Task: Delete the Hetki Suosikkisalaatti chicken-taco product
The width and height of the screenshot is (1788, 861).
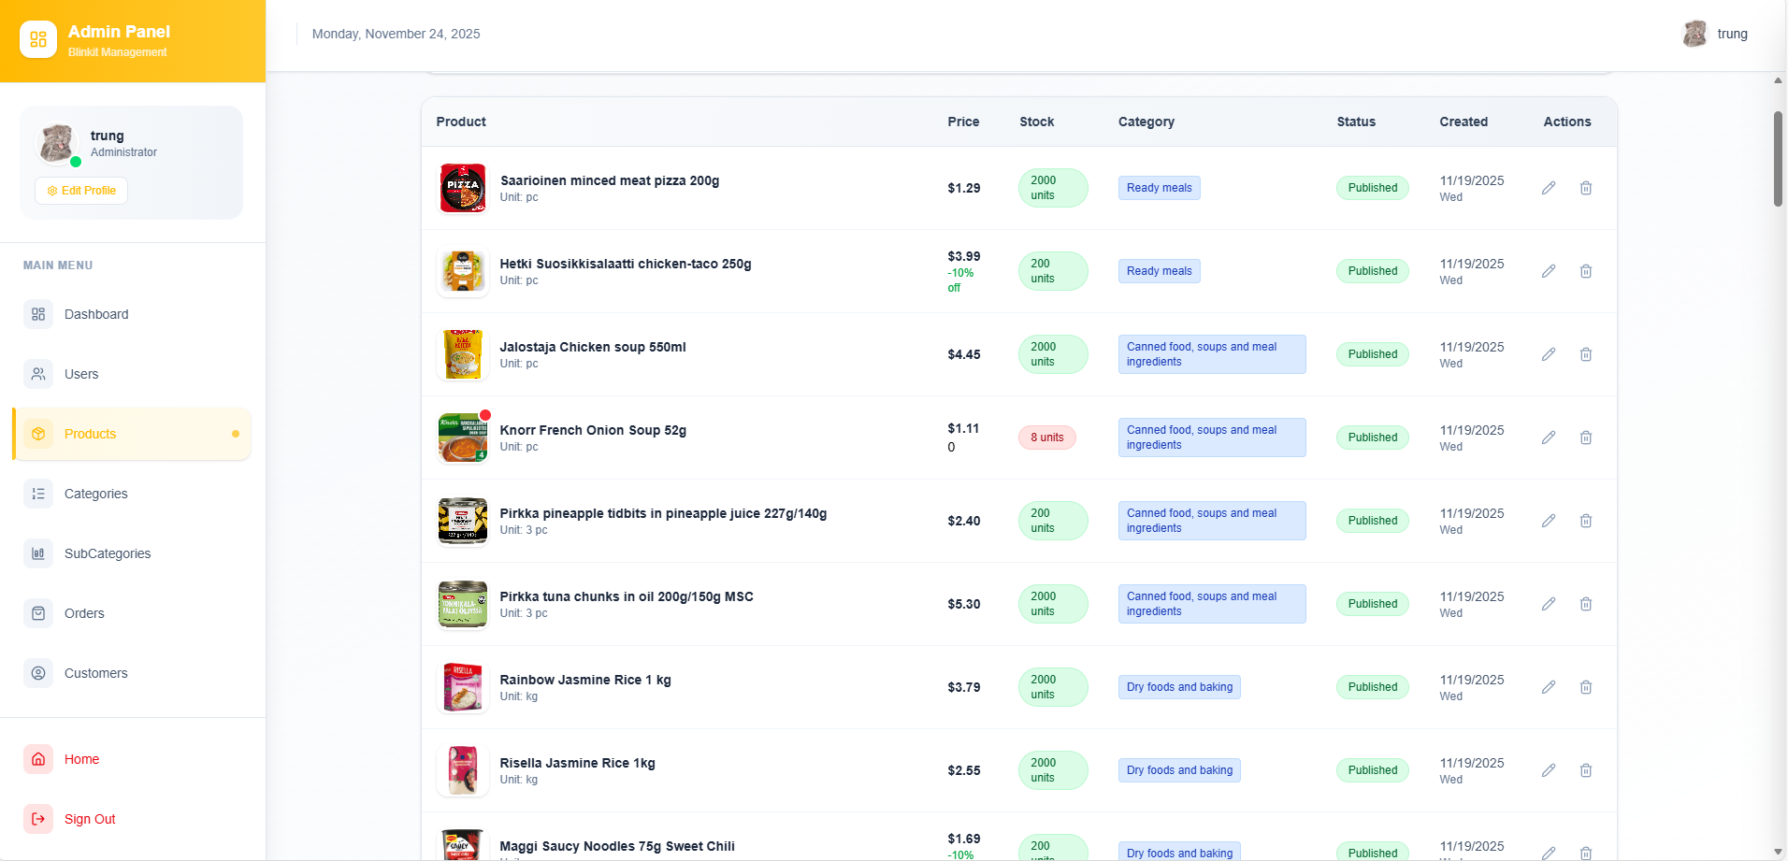Action: point(1586,271)
